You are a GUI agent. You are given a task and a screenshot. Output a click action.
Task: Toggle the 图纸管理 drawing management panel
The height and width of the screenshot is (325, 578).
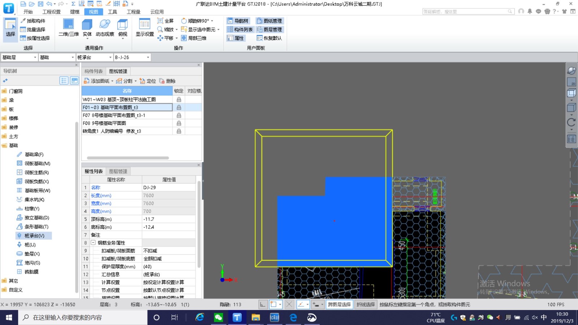pyautogui.click(x=269, y=21)
